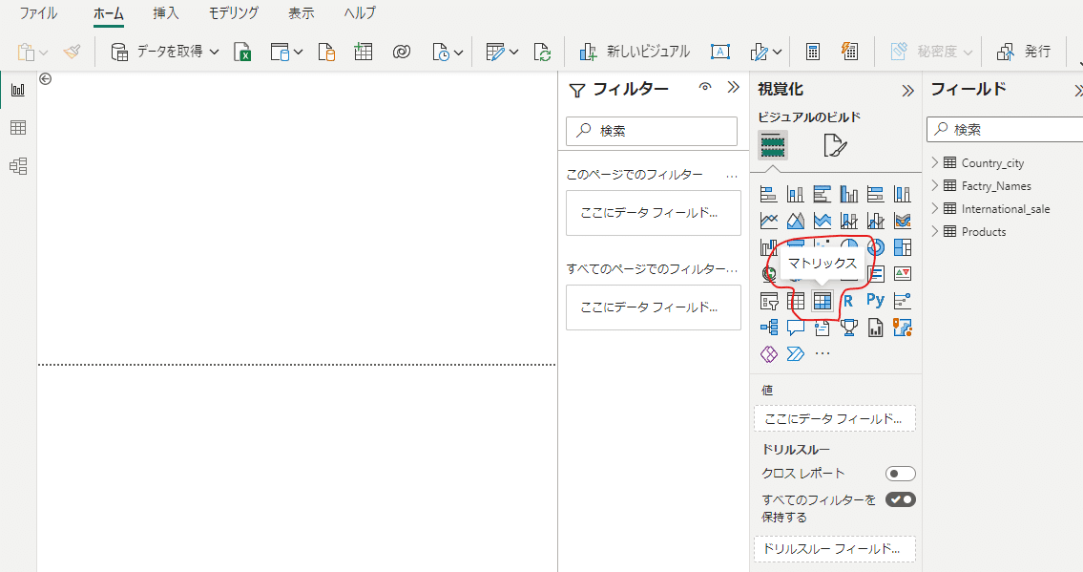Select the KPI visual
Screen dimensions: 1083x572
902,273
